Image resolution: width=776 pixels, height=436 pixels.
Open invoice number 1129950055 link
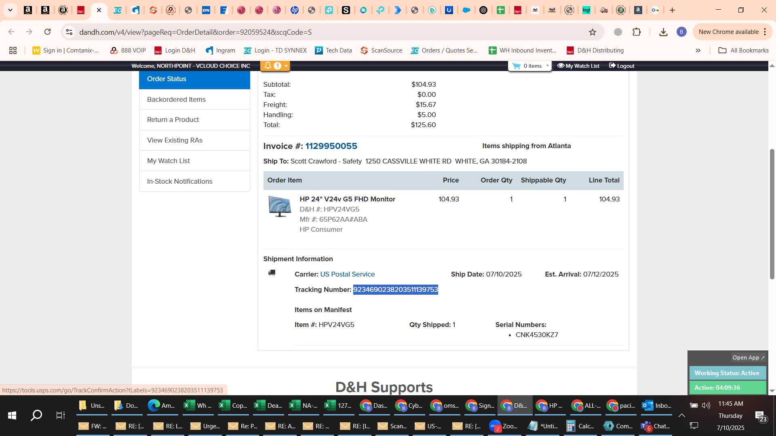pyautogui.click(x=331, y=146)
